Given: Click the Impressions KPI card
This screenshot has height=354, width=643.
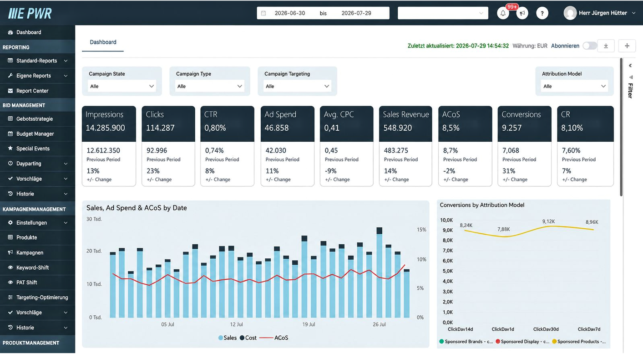Looking at the screenshot, I should (x=109, y=146).
